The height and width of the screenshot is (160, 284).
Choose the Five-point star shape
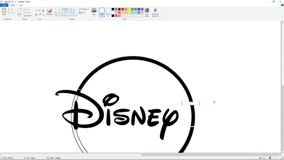click(x=62, y=16)
